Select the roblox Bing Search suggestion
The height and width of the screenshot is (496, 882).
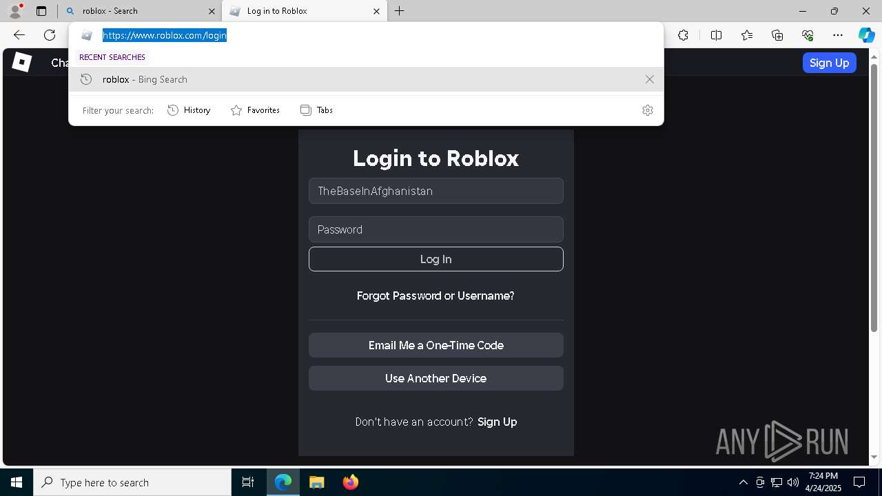click(x=366, y=79)
